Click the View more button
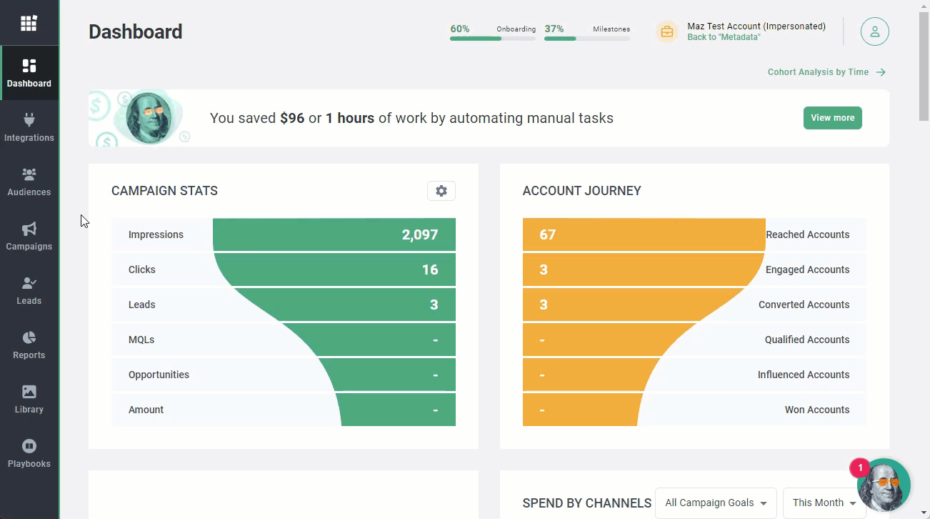 832,118
